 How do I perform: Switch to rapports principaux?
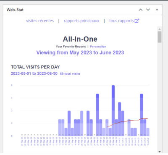pyautogui.click(x=81, y=21)
